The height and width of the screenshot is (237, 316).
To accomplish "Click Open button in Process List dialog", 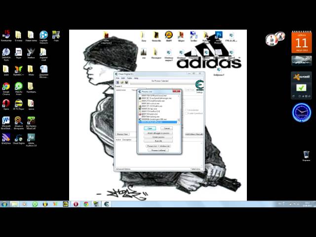I will (150, 128).
